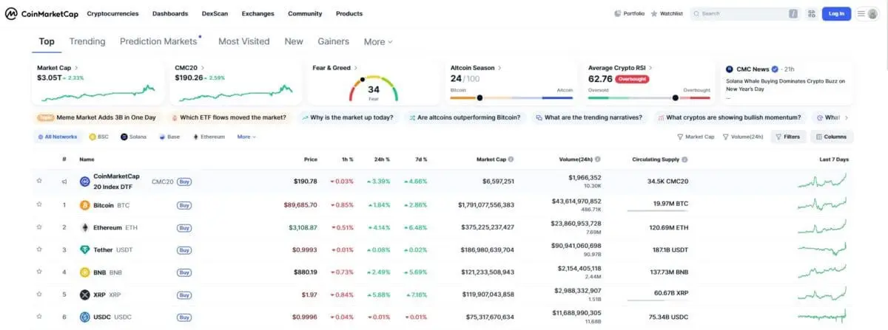
Task: Select the All Networks filter
Action: pos(57,137)
